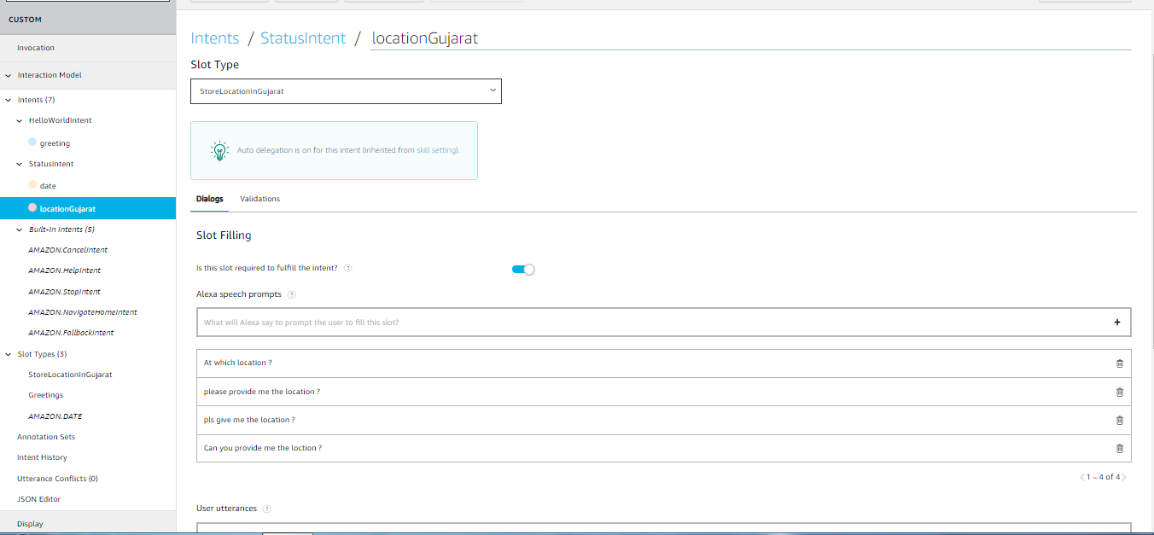Screen dimensions: 1154x535
Task: Open JSON Editor in sidebar
Action: coord(38,499)
